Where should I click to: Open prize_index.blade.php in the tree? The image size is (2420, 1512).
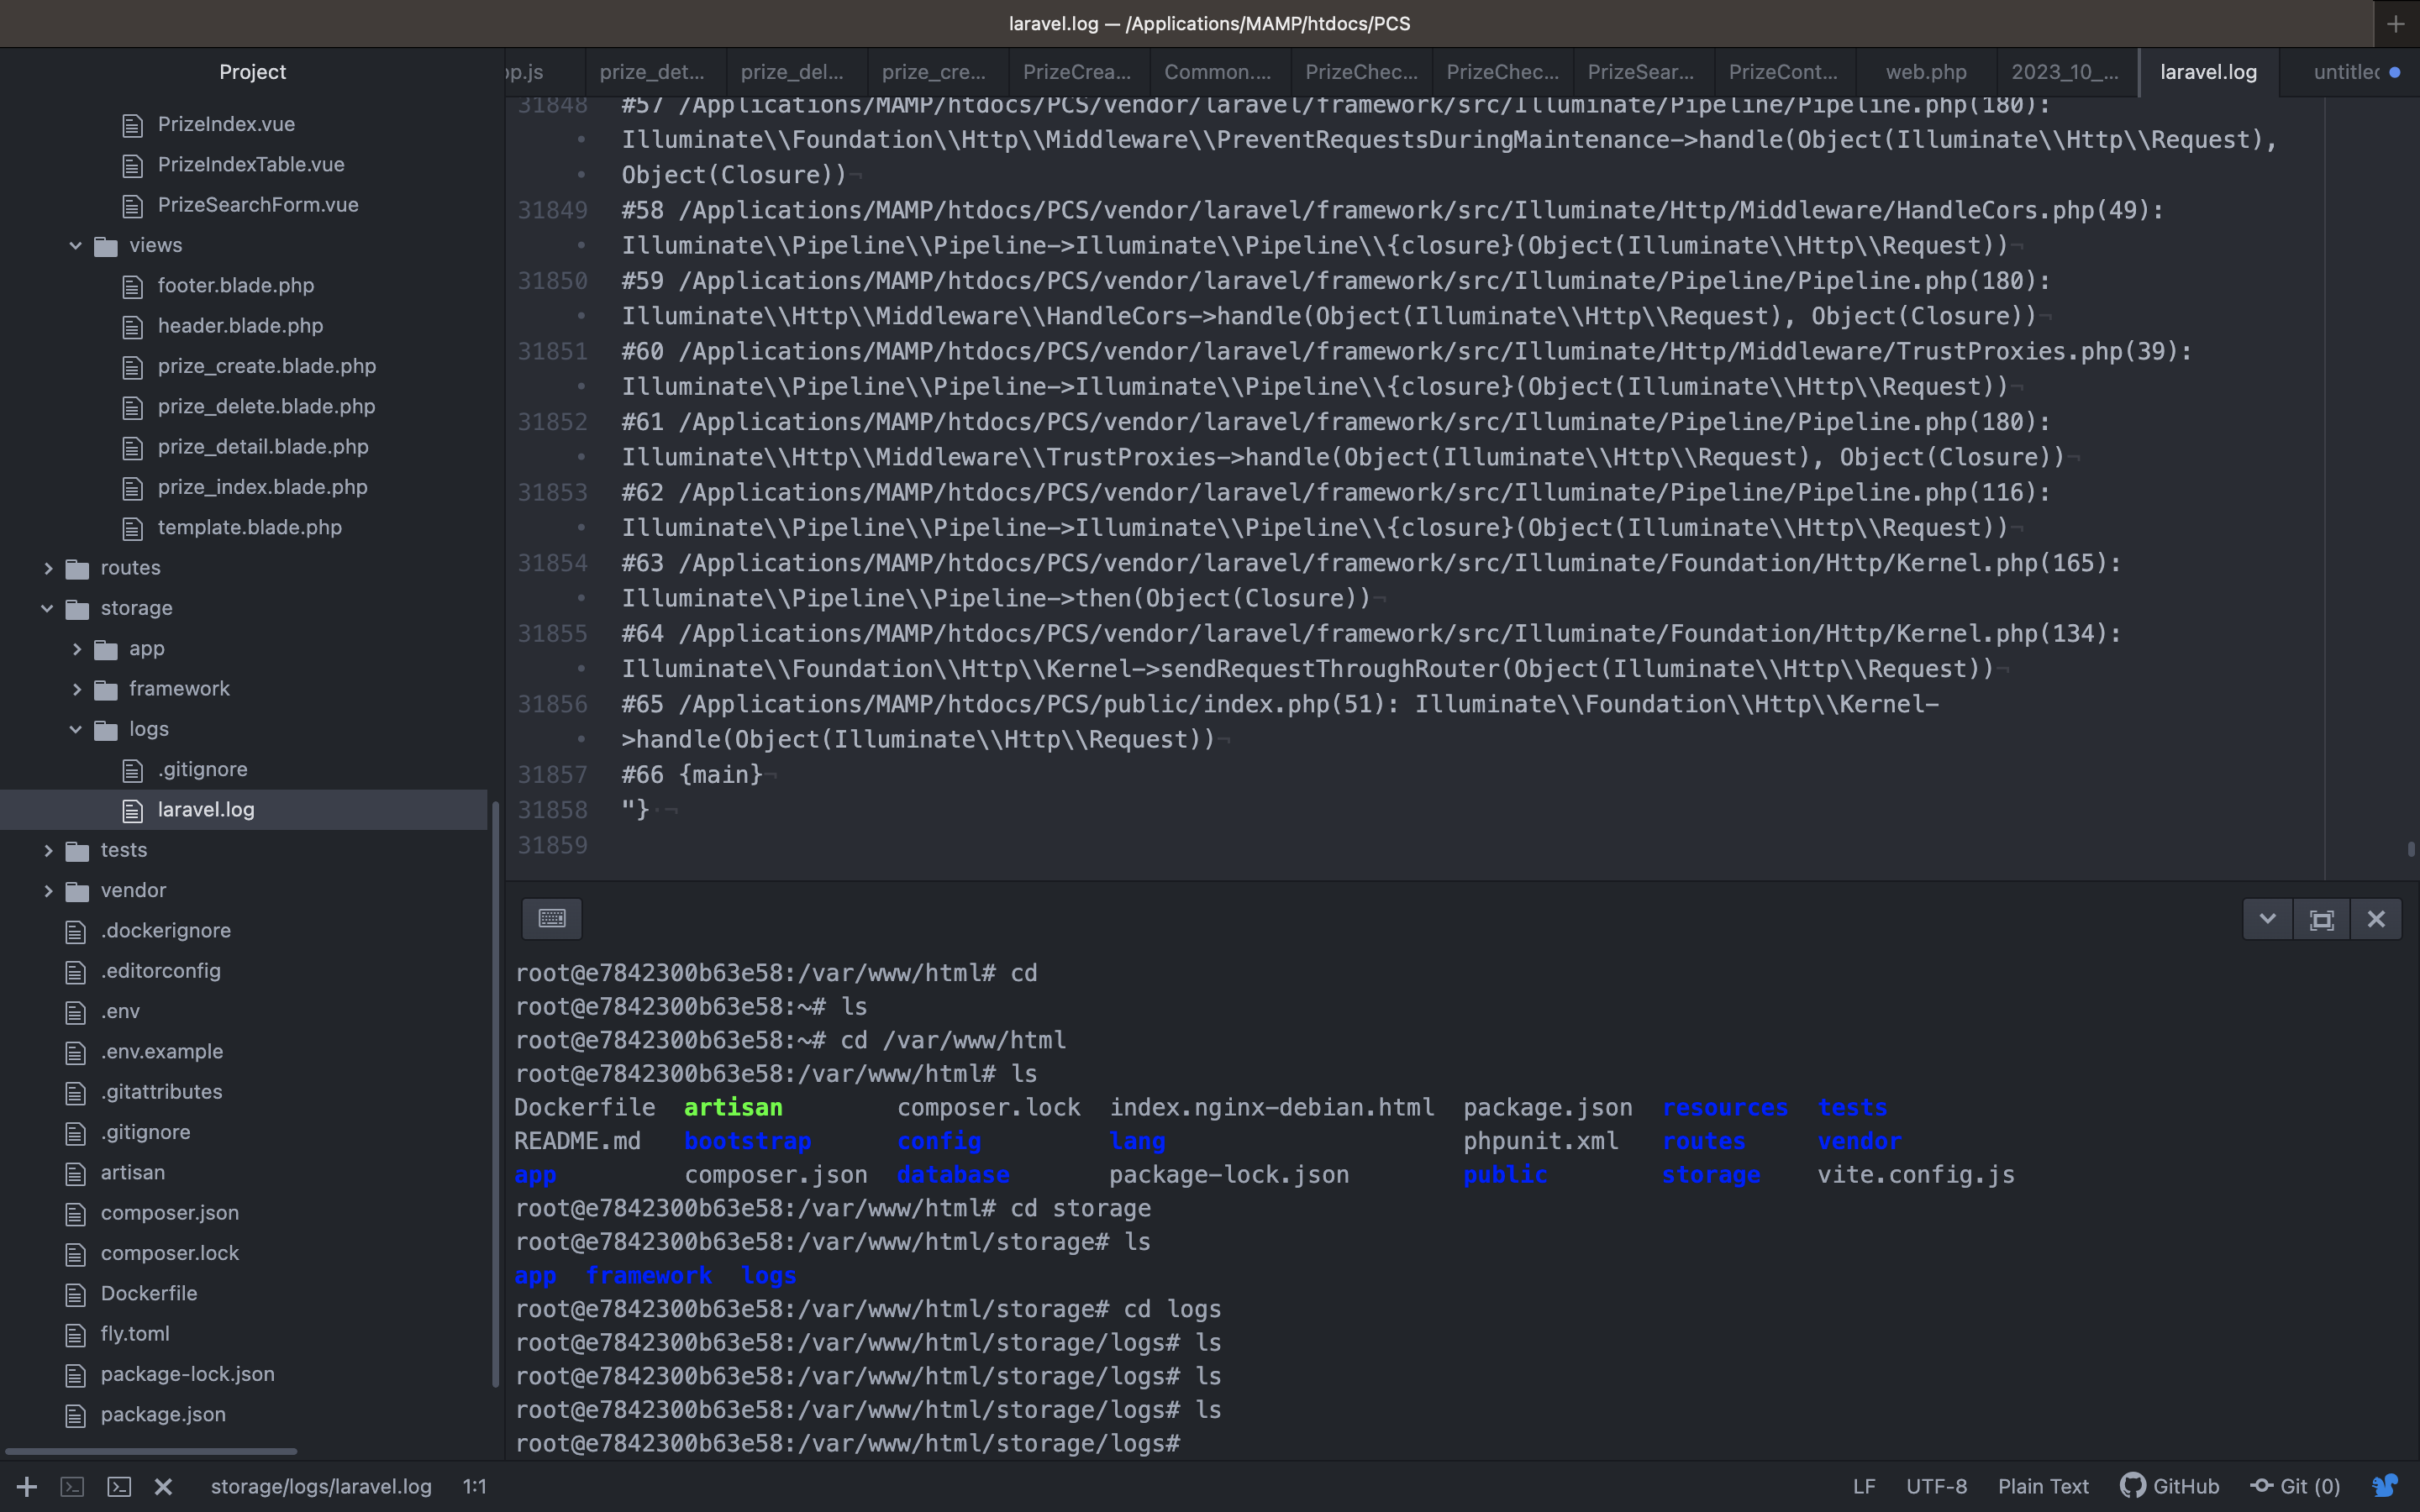[262, 487]
